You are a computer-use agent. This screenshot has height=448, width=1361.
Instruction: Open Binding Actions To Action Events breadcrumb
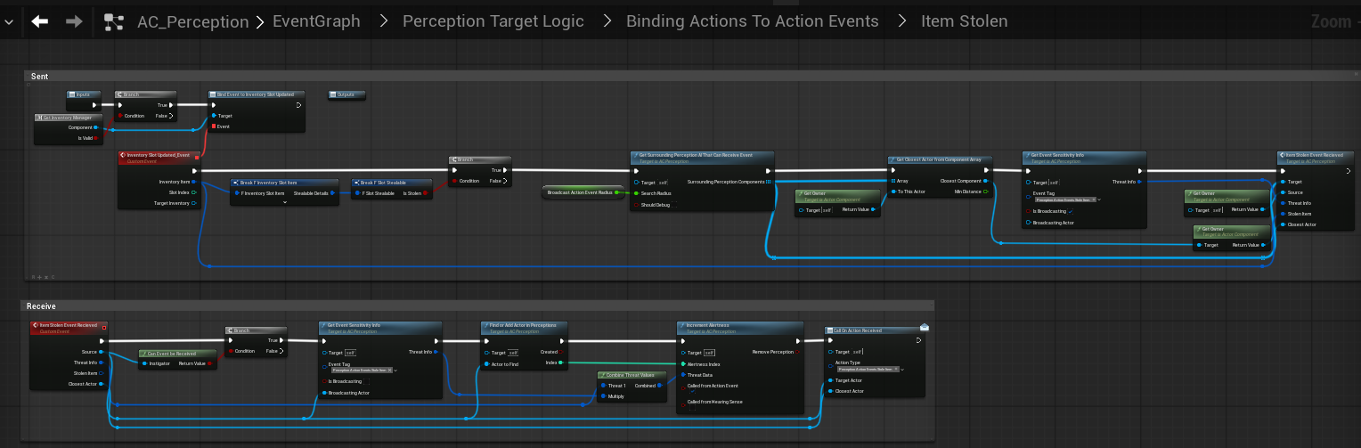click(752, 21)
